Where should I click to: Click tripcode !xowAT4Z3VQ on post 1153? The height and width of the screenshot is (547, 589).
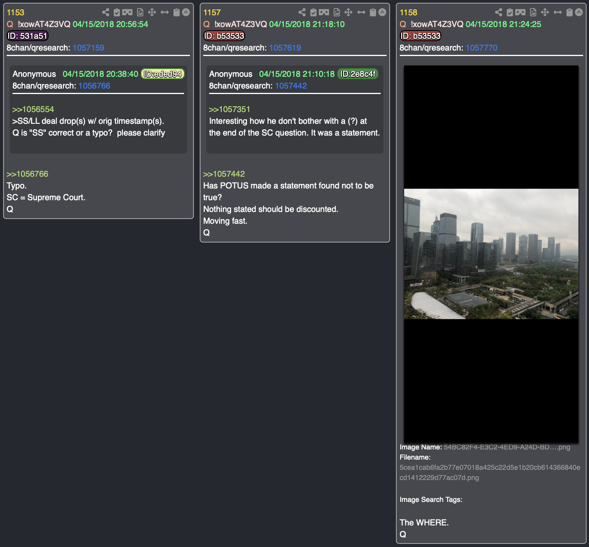pos(44,24)
